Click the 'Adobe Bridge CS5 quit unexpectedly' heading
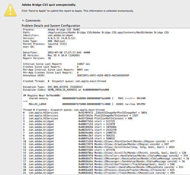Image resolution: width=190 pixels, height=175 pixels. coord(49,5)
